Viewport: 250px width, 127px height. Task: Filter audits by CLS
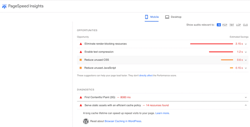pos(245,25)
